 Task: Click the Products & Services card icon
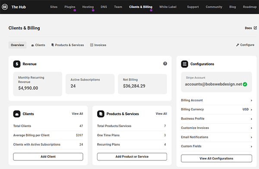[101, 114]
